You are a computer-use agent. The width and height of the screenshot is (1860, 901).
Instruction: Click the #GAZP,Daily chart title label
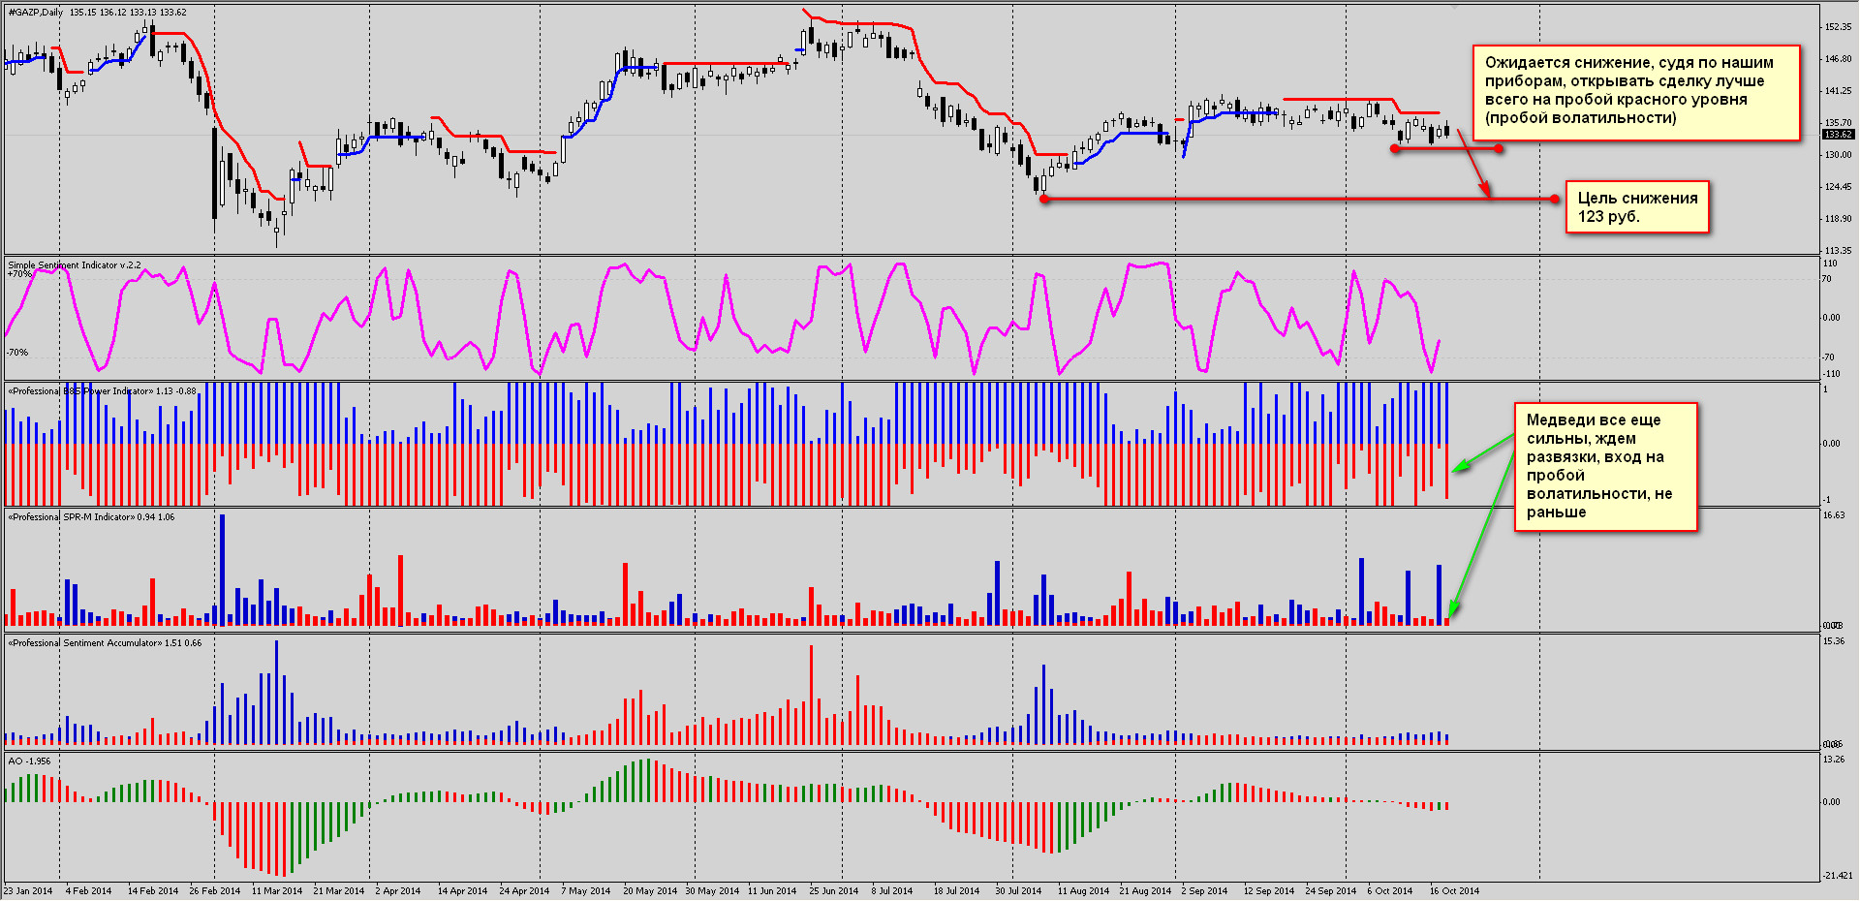point(36,13)
